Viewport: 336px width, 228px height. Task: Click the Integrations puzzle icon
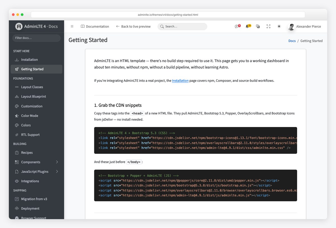click(17, 181)
